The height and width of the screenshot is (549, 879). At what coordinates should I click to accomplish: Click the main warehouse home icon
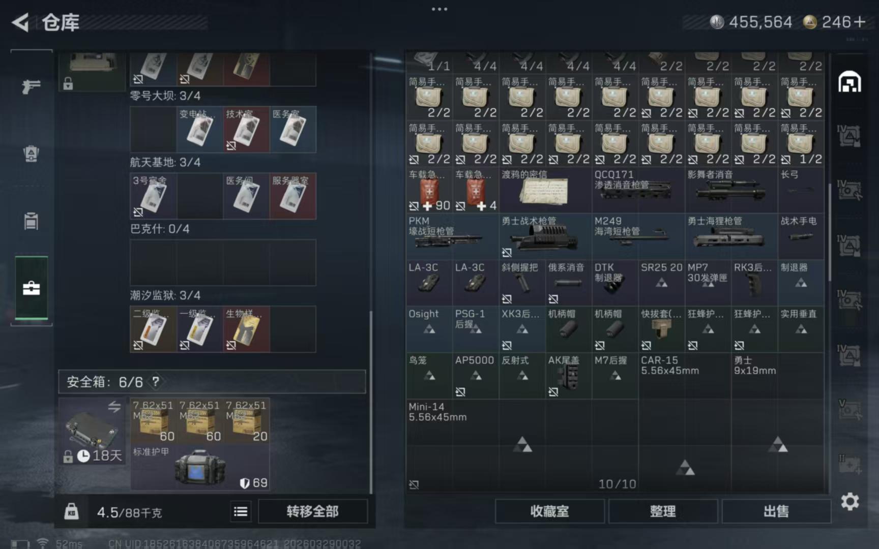coord(849,82)
